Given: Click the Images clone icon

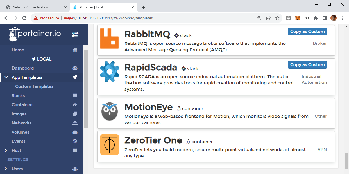Looking at the screenshot, I should pyautogui.click(x=75, y=114).
